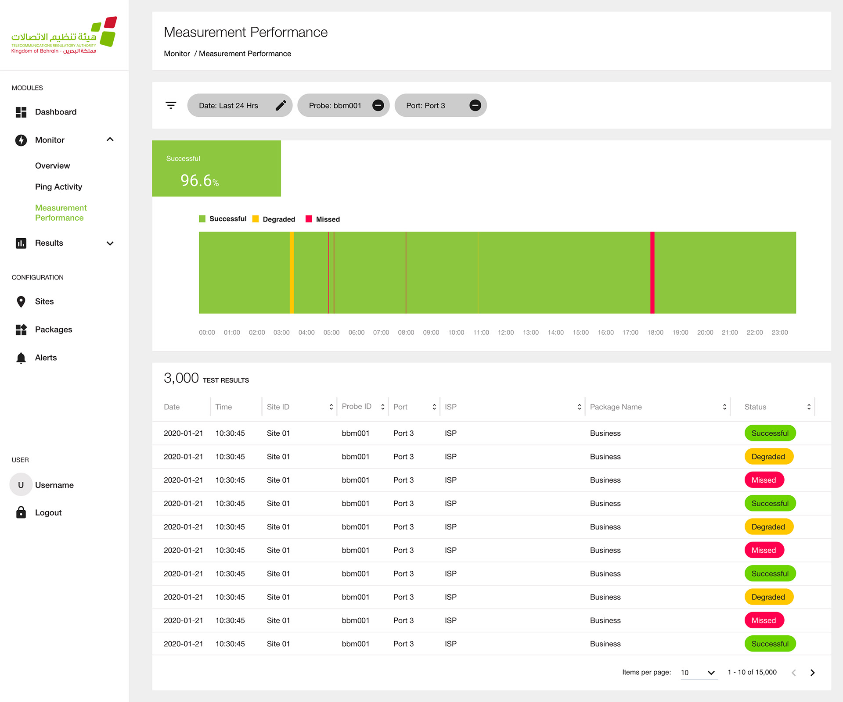Screen dimensions: 843x702
Task: Open the Ping Activity page
Action: pos(58,187)
